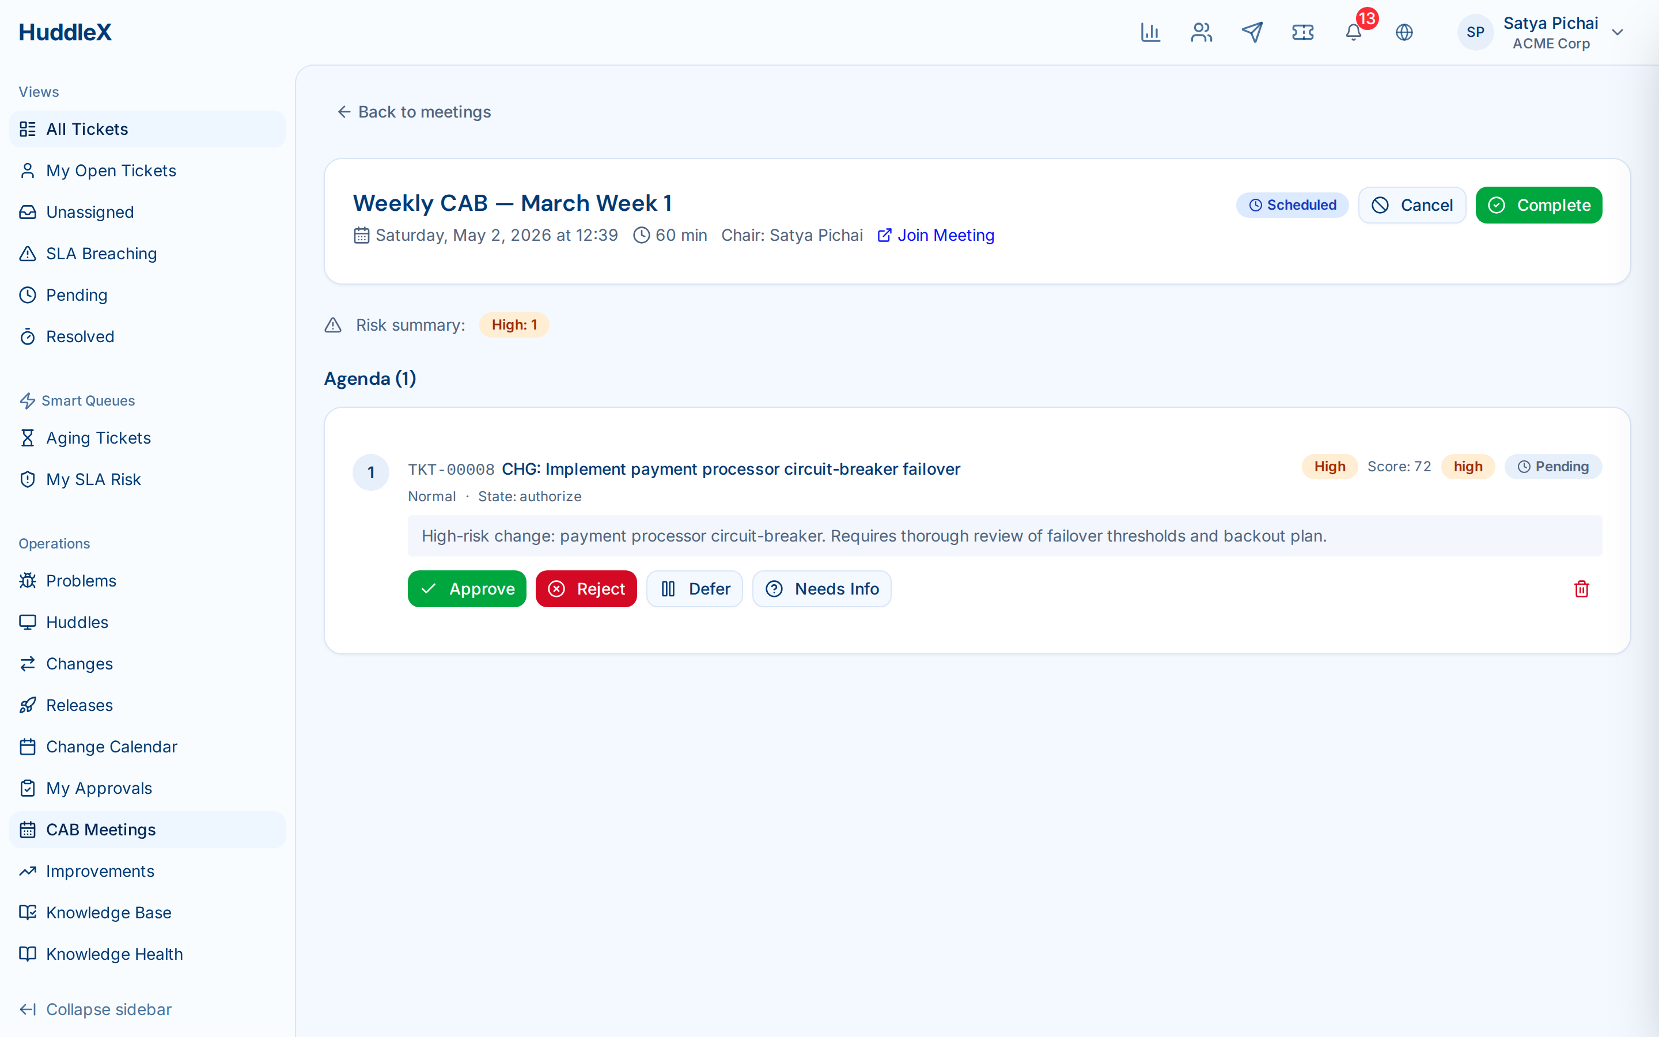Mark the meeting Complete
Viewport: 1659px width, 1037px height.
point(1539,205)
